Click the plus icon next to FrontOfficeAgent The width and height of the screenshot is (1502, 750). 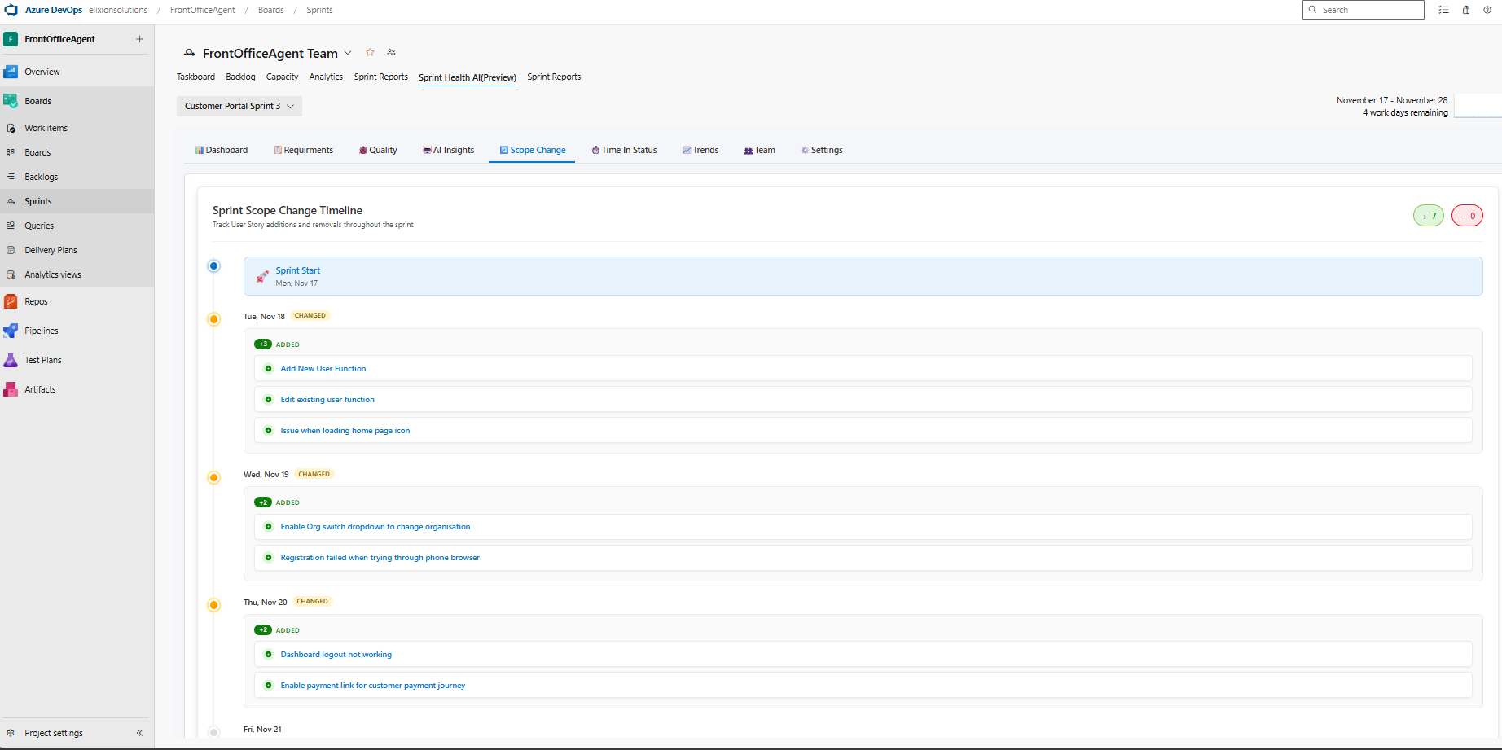coord(139,39)
